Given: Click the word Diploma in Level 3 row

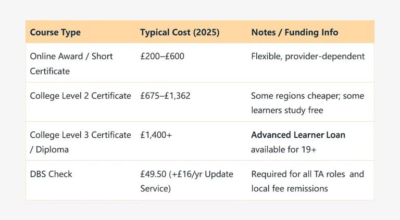Looking at the screenshot, I should 53,149.
